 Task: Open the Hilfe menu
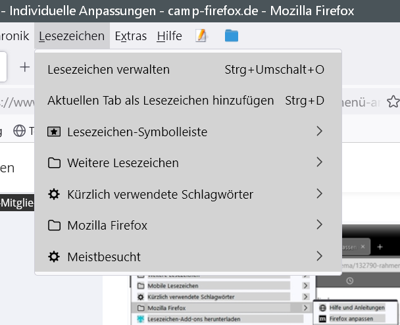(169, 36)
